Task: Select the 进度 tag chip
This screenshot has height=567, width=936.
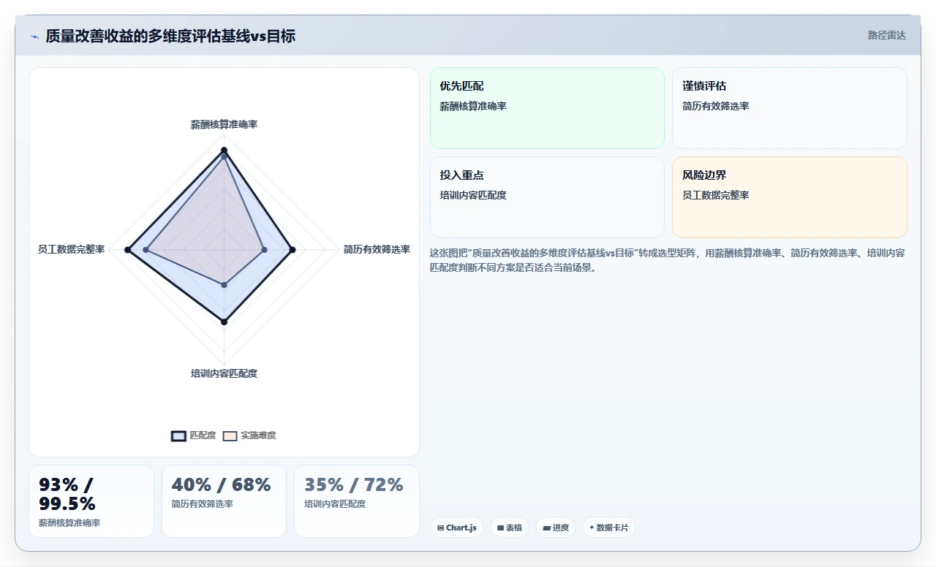Action: (556, 528)
